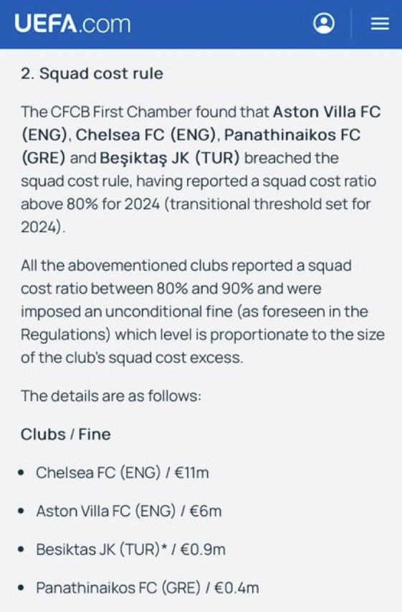Viewport: 402px width, 612px height.
Task: Click 'The details are as follows:' line
Action: click(111, 396)
